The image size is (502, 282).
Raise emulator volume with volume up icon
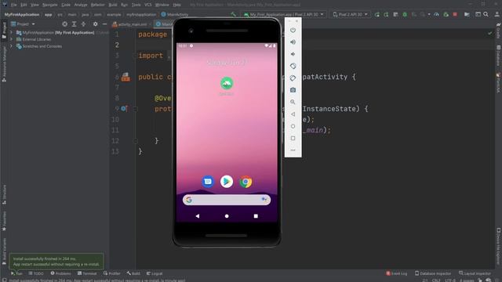293,42
